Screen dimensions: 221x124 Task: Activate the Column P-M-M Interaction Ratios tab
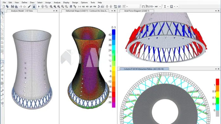tap(143, 69)
